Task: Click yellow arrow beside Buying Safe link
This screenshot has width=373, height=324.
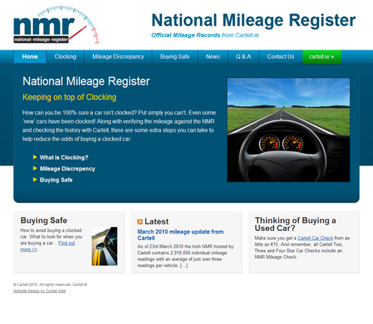Action: pos(35,180)
